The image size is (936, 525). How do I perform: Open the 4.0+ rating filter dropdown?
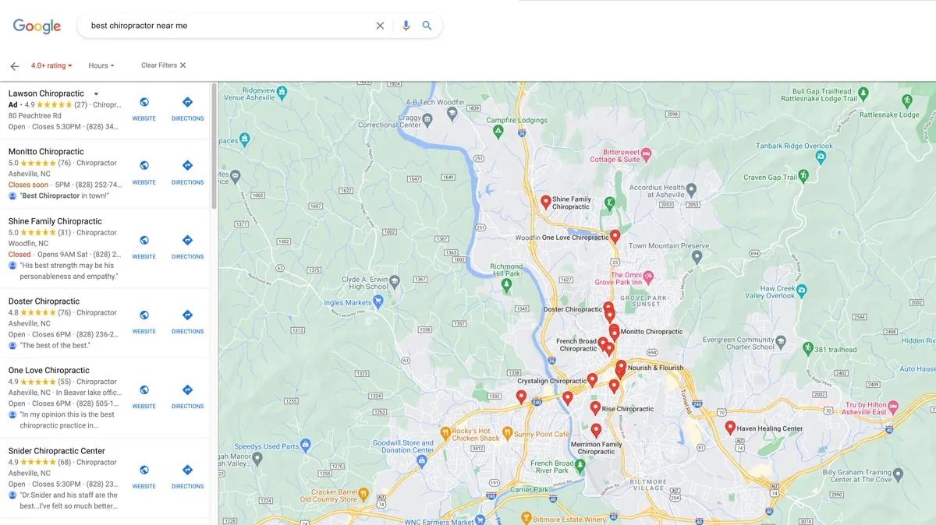pyautogui.click(x=51, y=66)
